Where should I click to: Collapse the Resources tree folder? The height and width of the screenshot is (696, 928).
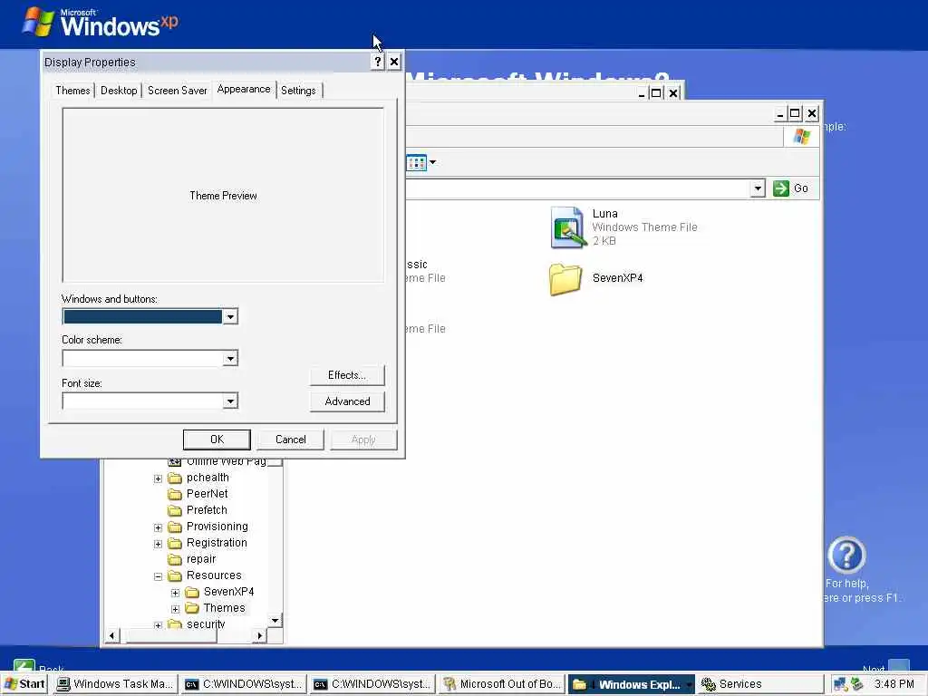(x=158, y=575)
